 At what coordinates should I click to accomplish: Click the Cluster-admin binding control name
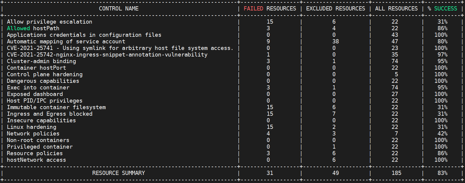41,61
